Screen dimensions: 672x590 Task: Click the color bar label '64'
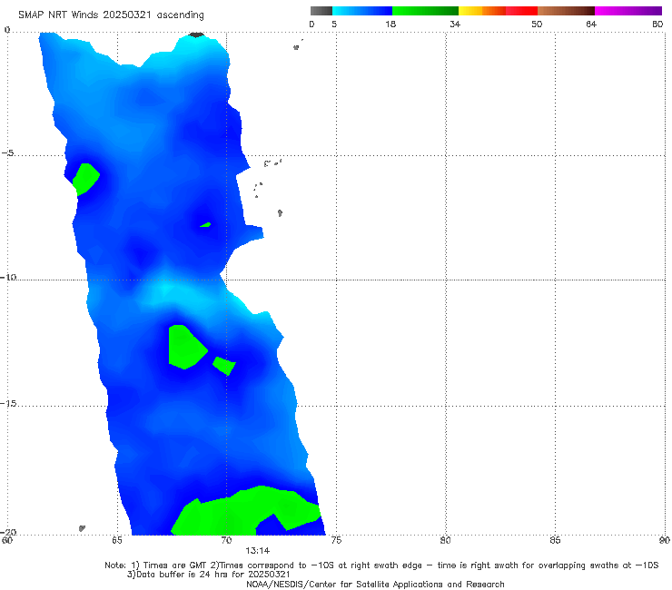tap(591, 25)
